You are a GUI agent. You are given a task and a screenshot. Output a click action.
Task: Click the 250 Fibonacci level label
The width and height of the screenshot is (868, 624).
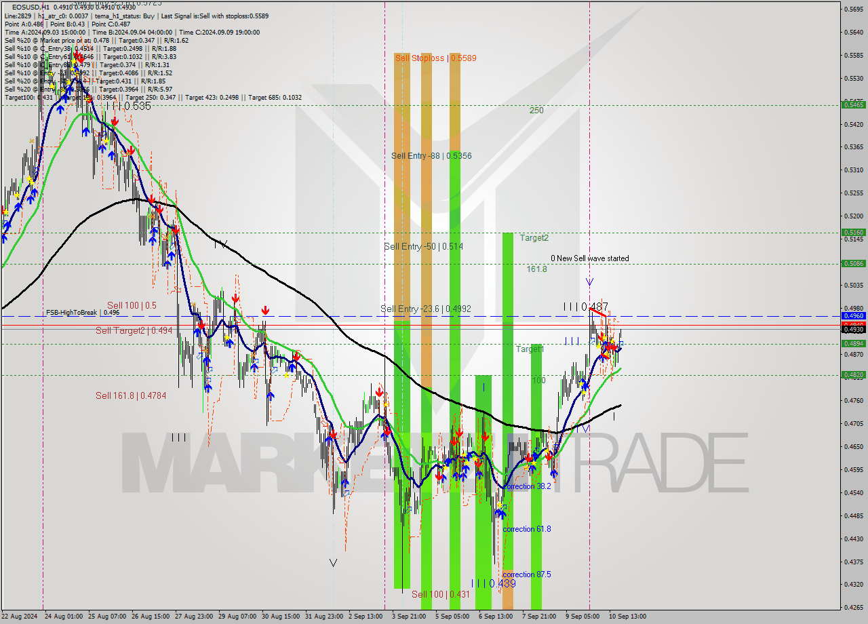(x=536, y=111)
